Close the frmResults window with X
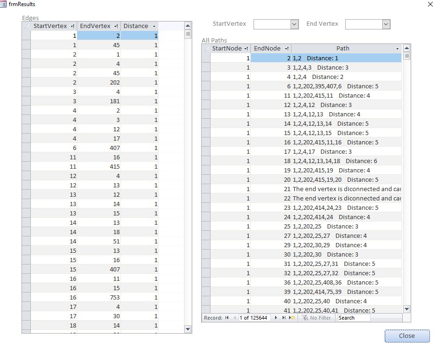Viewport: 436px width, 350px height. (430, 4)
